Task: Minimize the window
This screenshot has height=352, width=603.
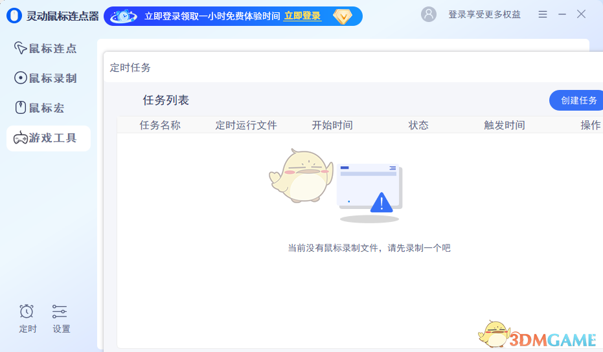Action: pyautogui.click(x=562, y=15)
